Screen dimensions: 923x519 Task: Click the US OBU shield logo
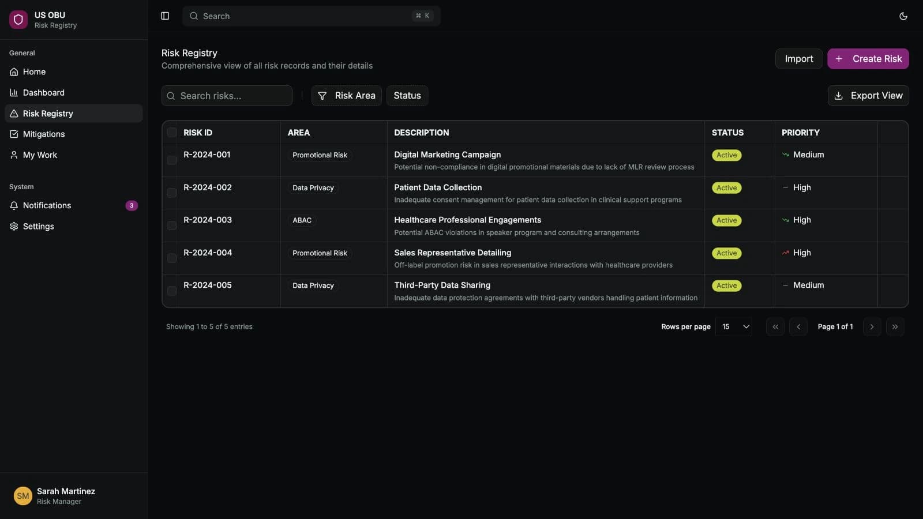coord(18,20)
